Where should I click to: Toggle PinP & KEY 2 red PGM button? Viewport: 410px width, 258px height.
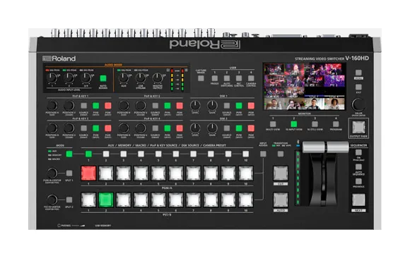pos(180,106)
